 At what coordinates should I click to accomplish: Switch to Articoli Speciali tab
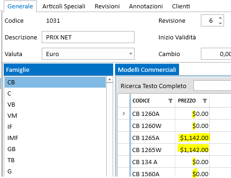coord(64,6)
